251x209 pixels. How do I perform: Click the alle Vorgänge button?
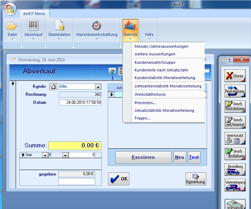235,204
